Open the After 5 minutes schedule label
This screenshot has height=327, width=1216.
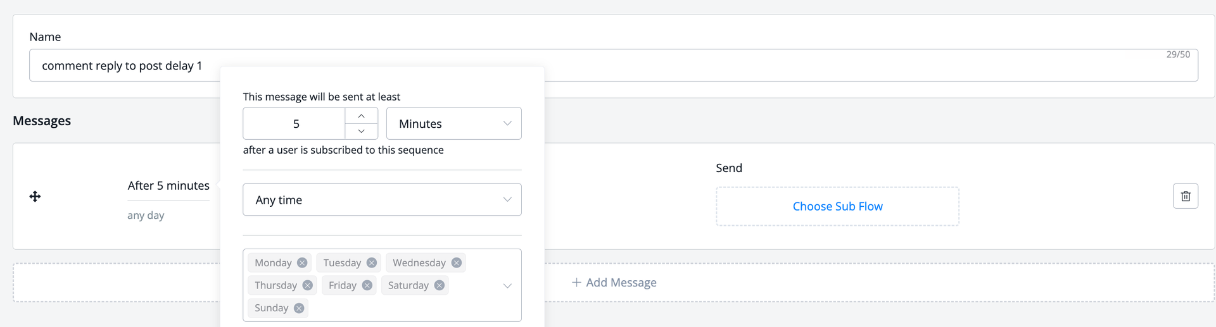(x=168, y=185)
